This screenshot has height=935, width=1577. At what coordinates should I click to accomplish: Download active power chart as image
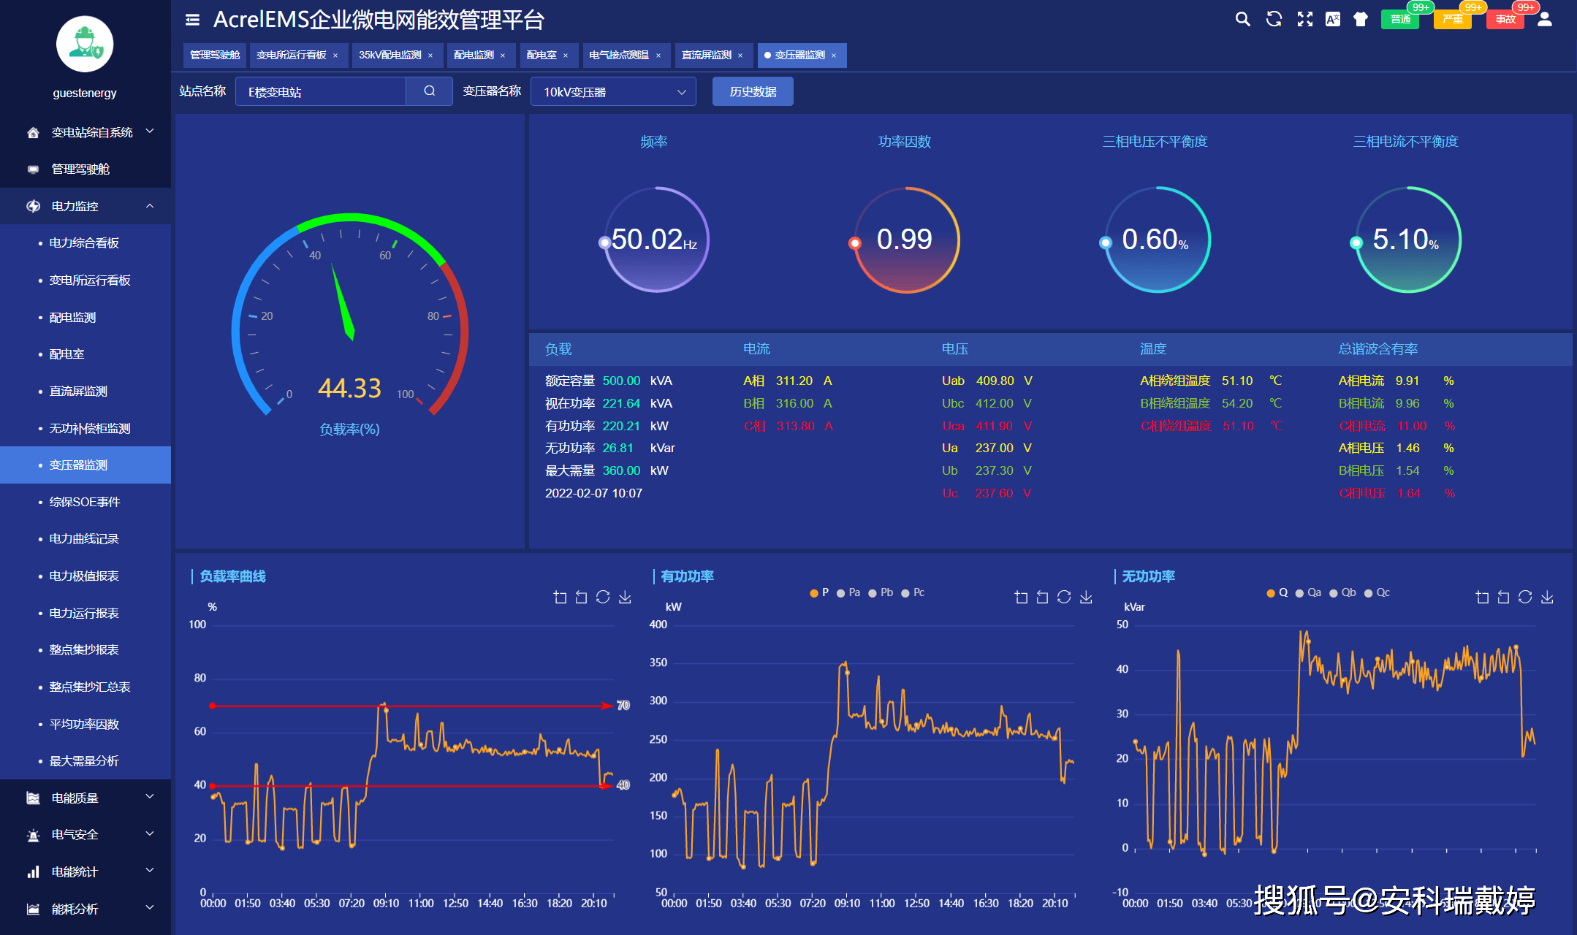[1086, 598]
